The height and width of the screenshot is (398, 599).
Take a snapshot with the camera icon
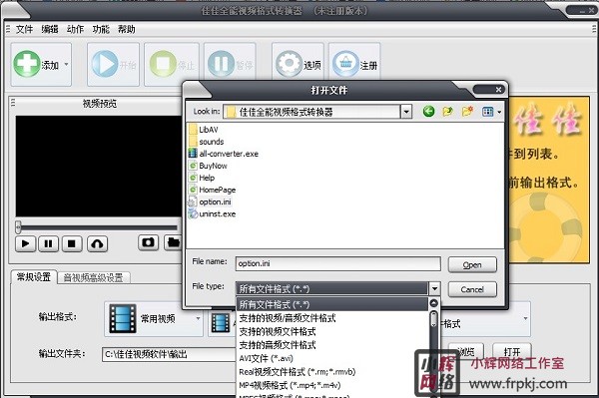pos(148,242)
